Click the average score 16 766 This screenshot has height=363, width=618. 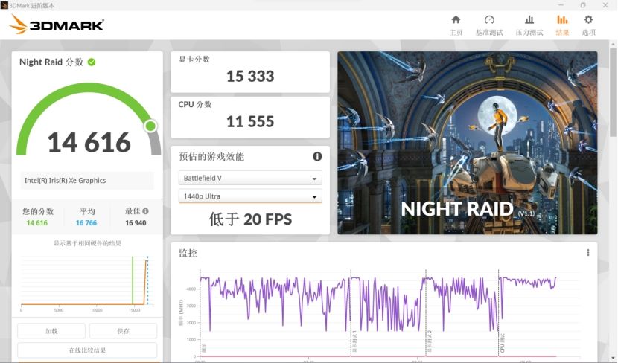[86, 223]
